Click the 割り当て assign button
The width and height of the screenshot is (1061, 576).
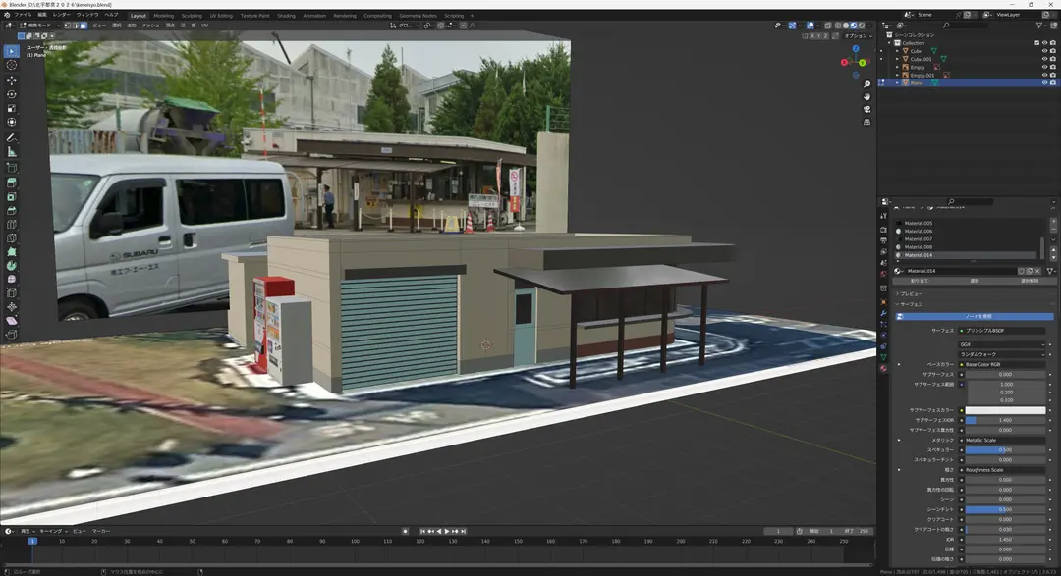pos(920,281)
